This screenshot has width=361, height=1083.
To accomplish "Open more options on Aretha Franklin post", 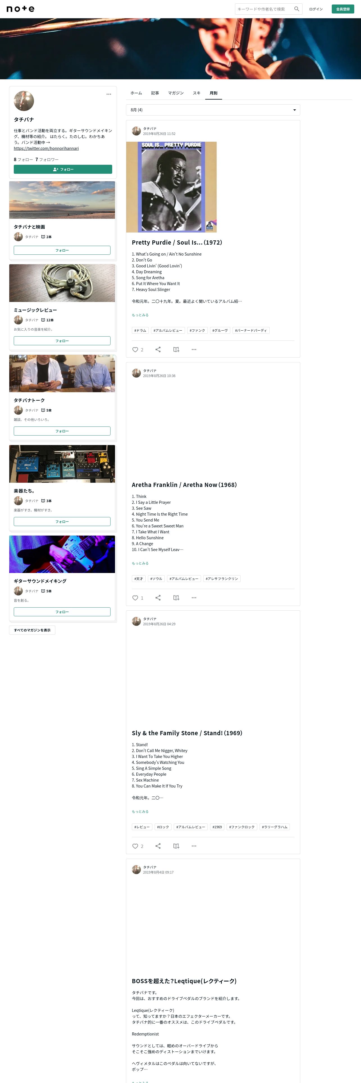I will 194,597.
